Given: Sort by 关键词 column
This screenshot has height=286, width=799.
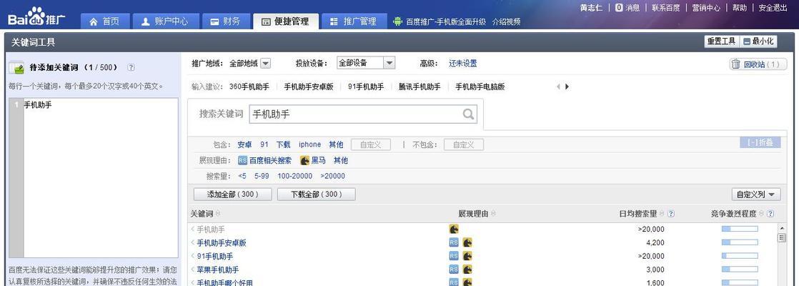Looking at the screenshot, I should click(x=205, y=214).
